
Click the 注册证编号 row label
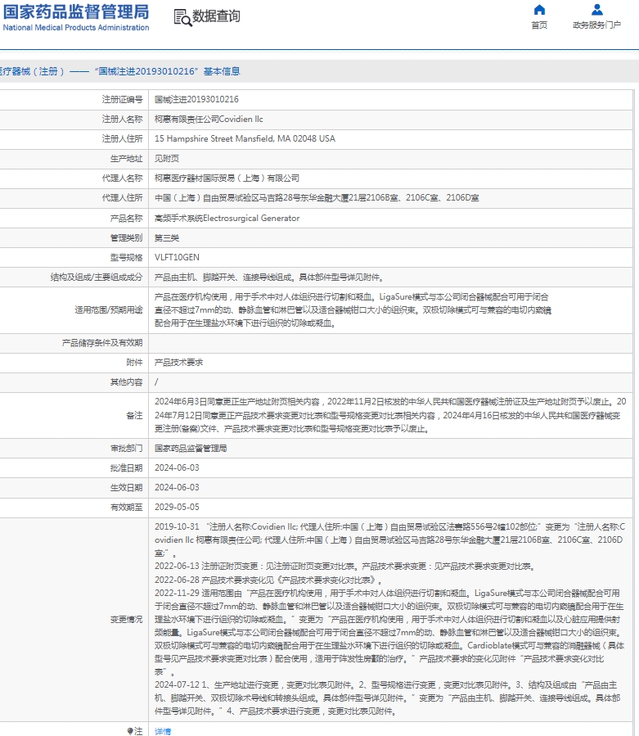coord(122,100)
